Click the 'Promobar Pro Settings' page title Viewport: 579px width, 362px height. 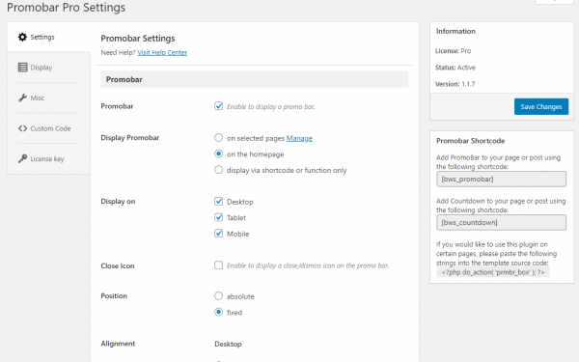[66, 8]
